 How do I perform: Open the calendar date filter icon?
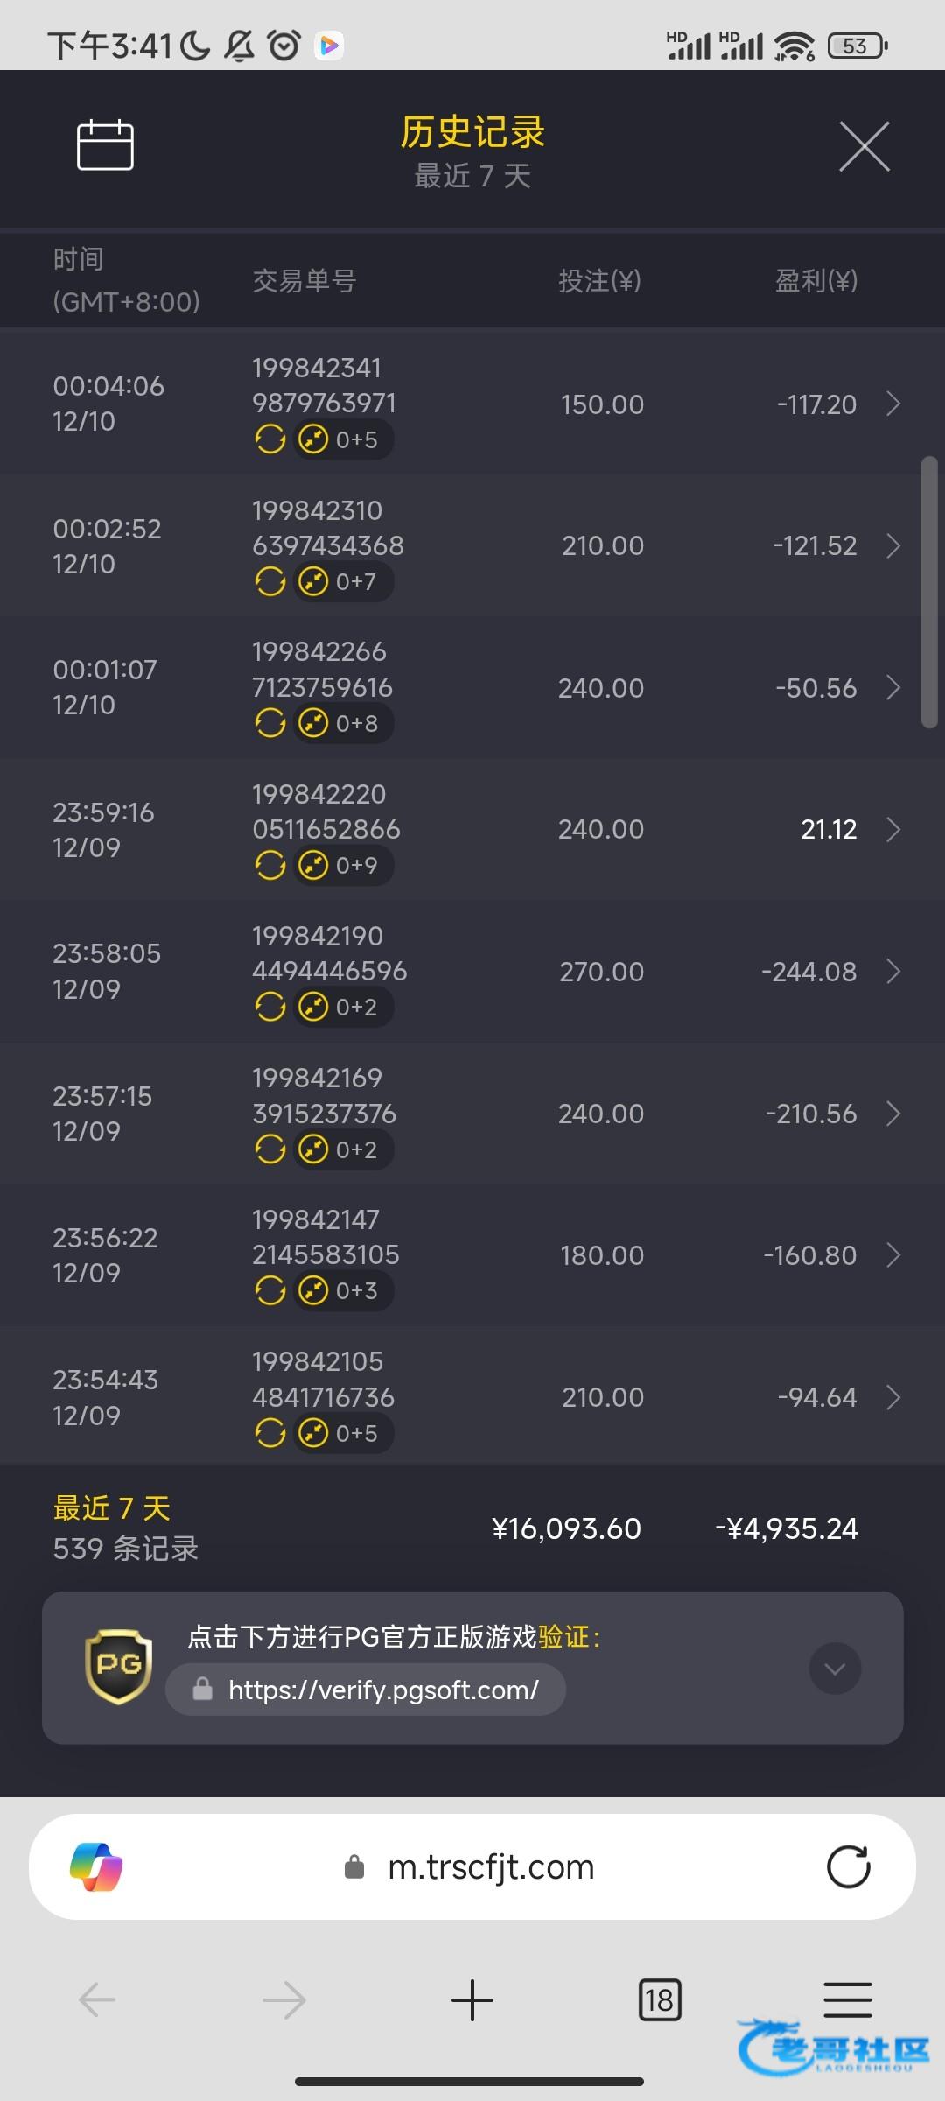(105, 145)
